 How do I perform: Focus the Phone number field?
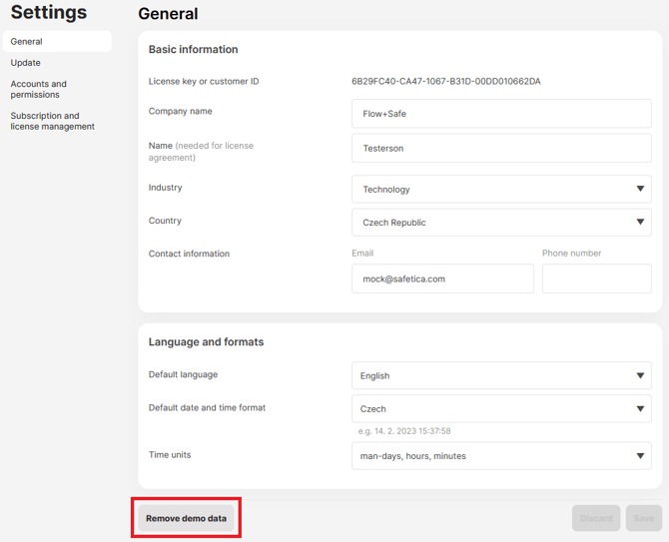pyautogui.click(x=596, y=279)
